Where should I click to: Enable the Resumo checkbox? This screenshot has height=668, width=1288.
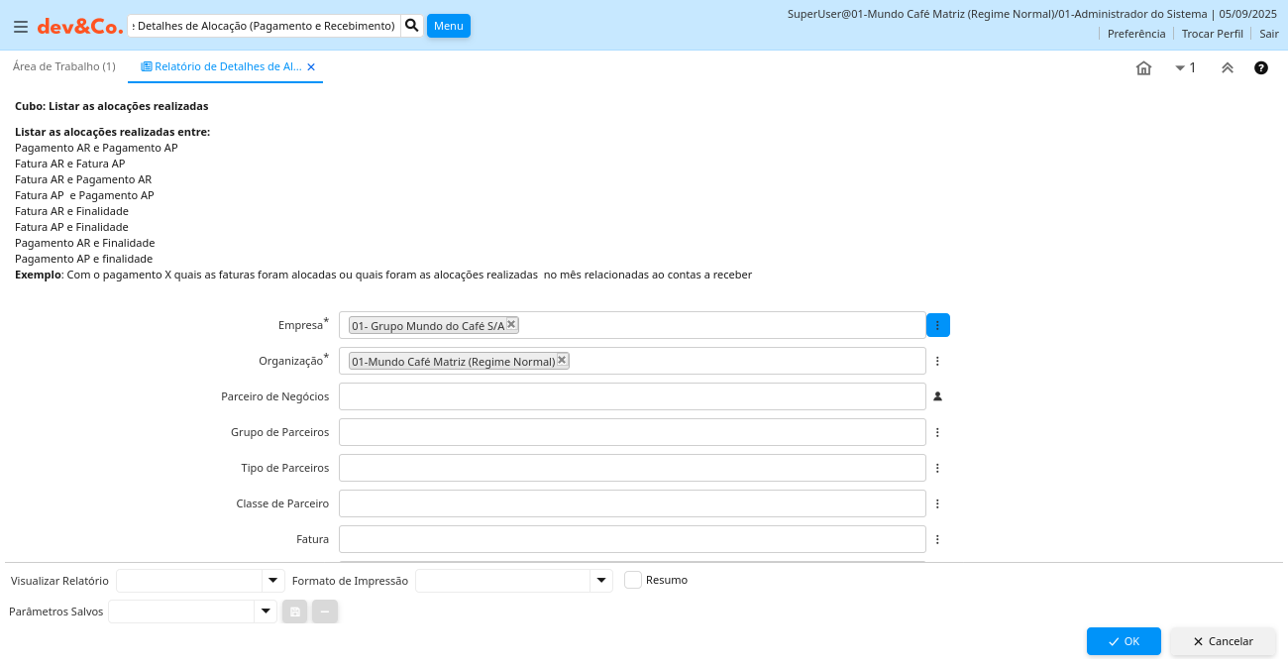(x=633, y=580)
